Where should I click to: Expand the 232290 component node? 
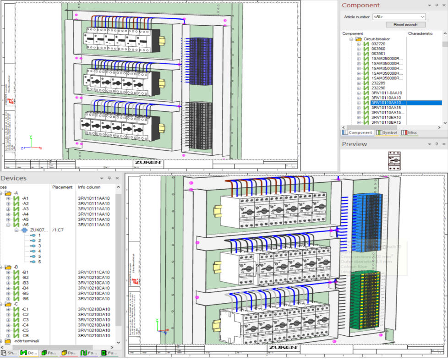tap(359, 88)
